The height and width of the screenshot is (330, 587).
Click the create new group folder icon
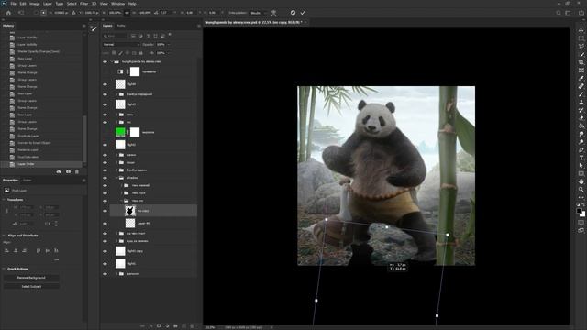(x=175, y=326)
